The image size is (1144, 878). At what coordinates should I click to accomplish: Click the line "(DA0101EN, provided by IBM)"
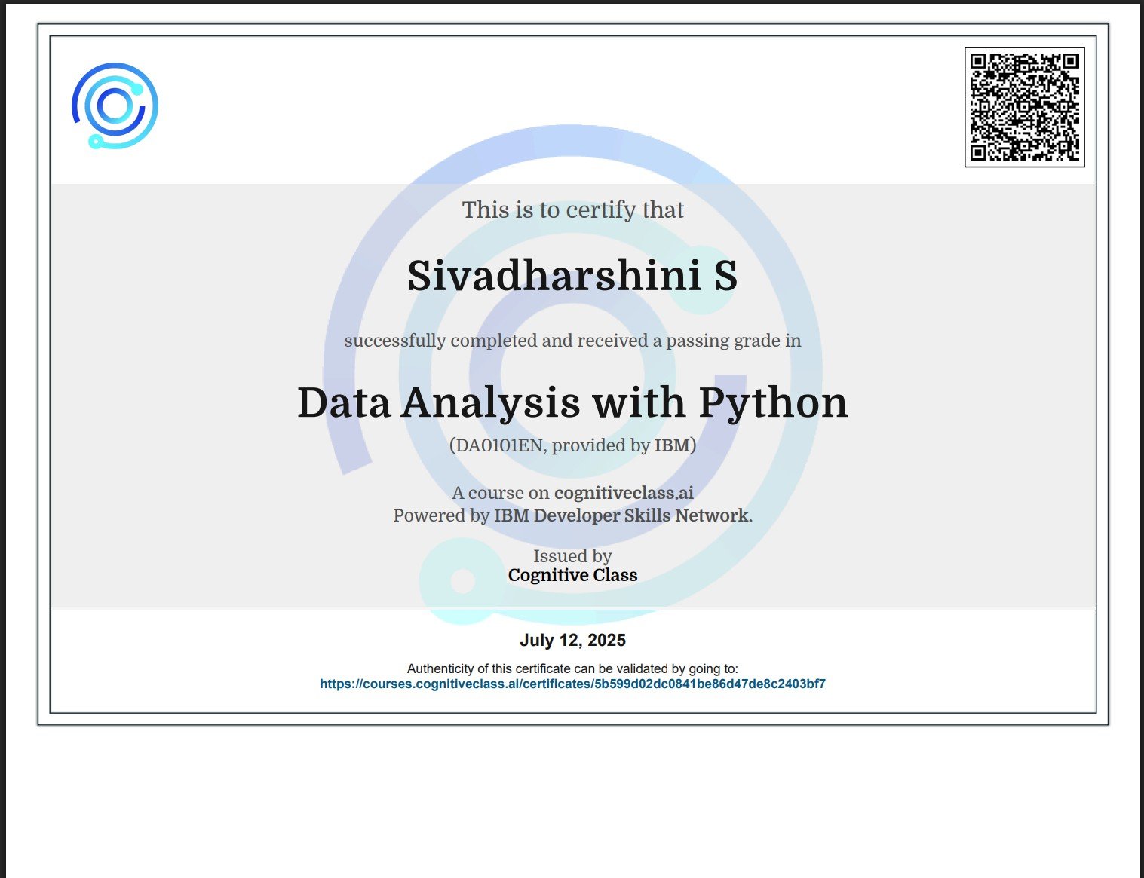tap(572, 445)
